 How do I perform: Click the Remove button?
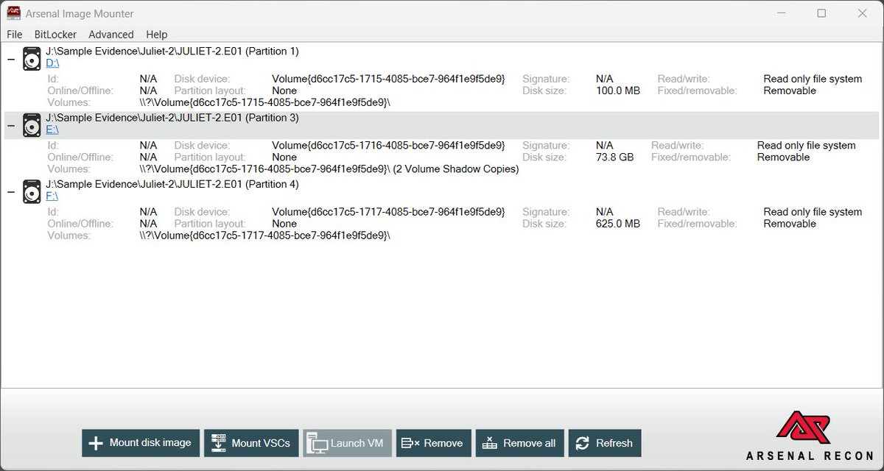[x=434, y=443]
